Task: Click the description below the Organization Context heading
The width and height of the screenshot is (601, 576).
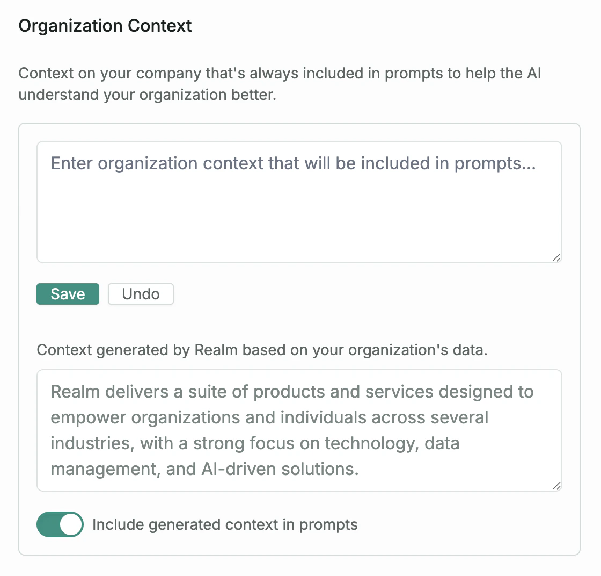Action: click(280, 84)
